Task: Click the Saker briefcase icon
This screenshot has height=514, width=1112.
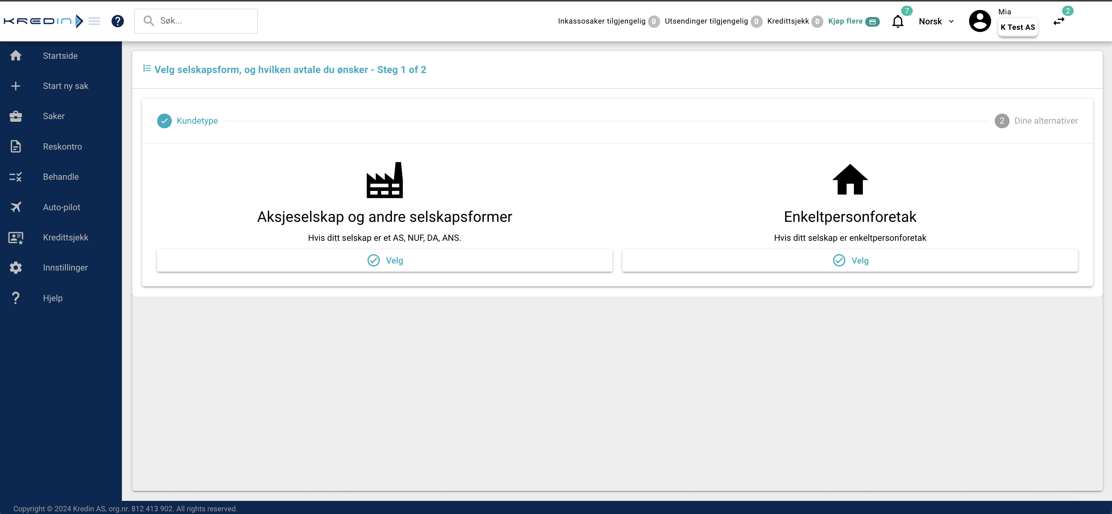Action: pos(15,116)
